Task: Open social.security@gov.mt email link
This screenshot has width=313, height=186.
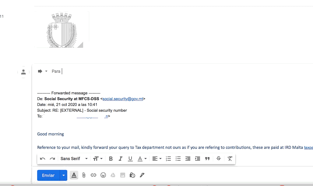Action: tap(123, 99)
